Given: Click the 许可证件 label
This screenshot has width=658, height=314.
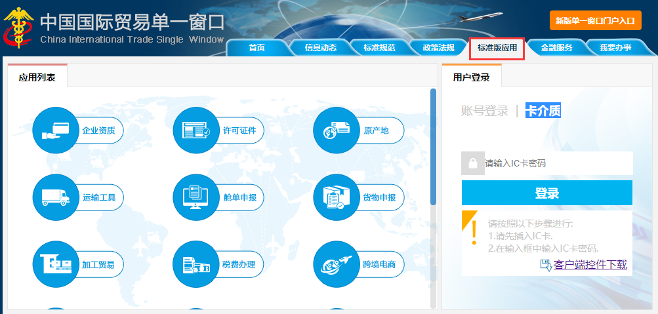Looking at the screenshot, I should [239, 130].
